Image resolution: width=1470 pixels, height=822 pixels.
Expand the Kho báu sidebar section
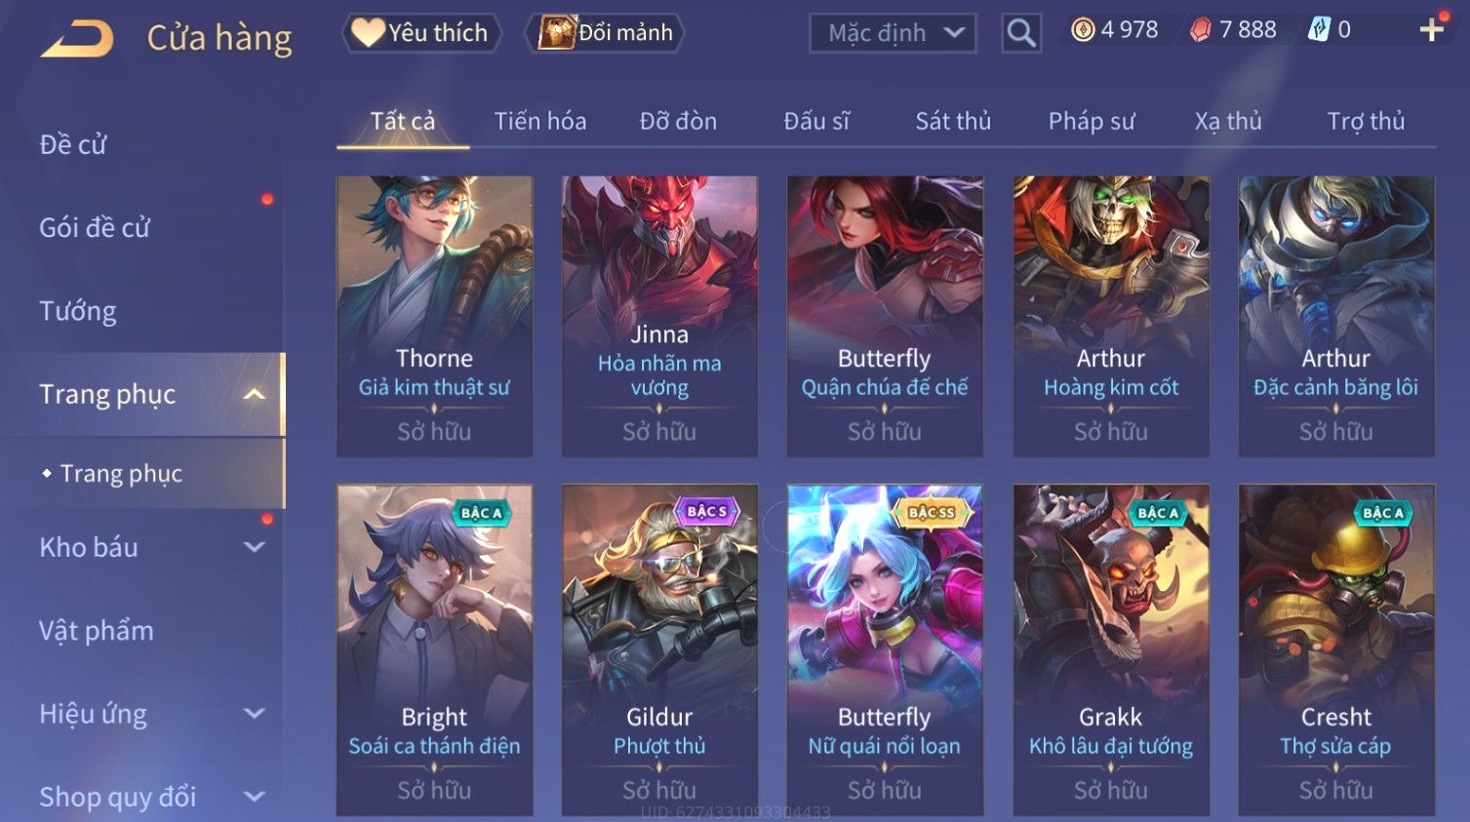(x=255, y=547)
